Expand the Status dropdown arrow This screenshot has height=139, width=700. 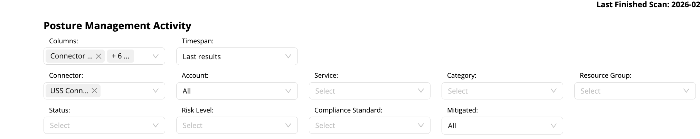155,126
